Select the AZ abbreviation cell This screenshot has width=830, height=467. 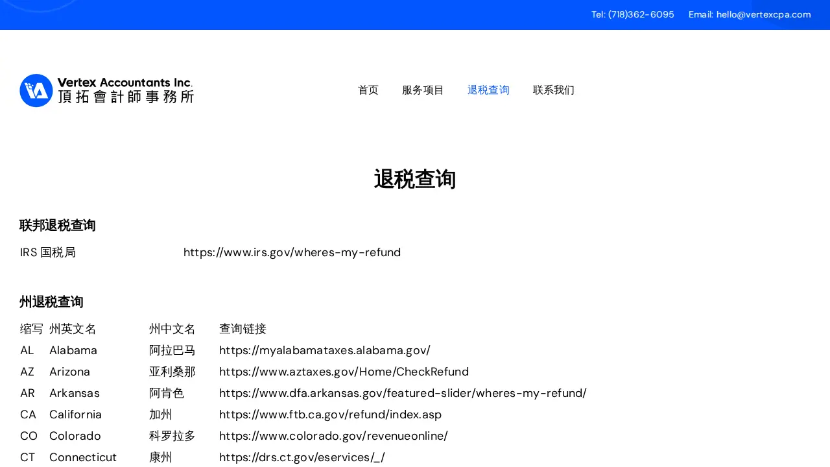tap(27, 372)
